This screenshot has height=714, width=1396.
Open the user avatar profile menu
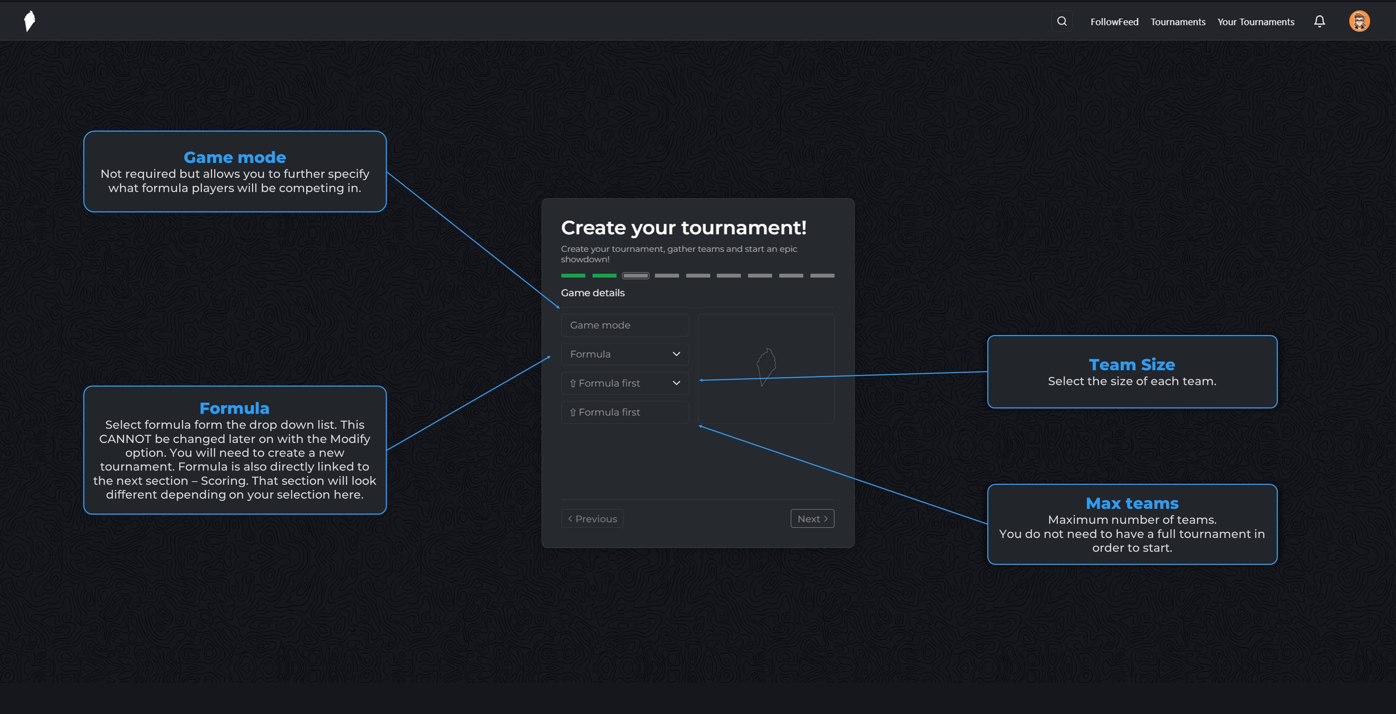click(1359, 22)
